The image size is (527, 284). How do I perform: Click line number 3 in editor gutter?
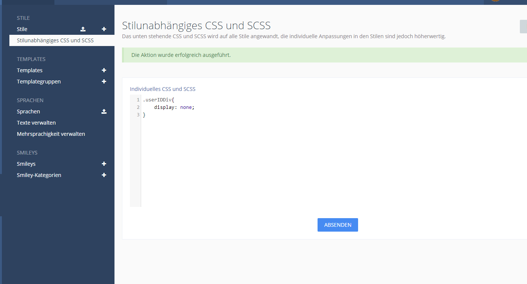pyautogui.click(x=138, y=115)
